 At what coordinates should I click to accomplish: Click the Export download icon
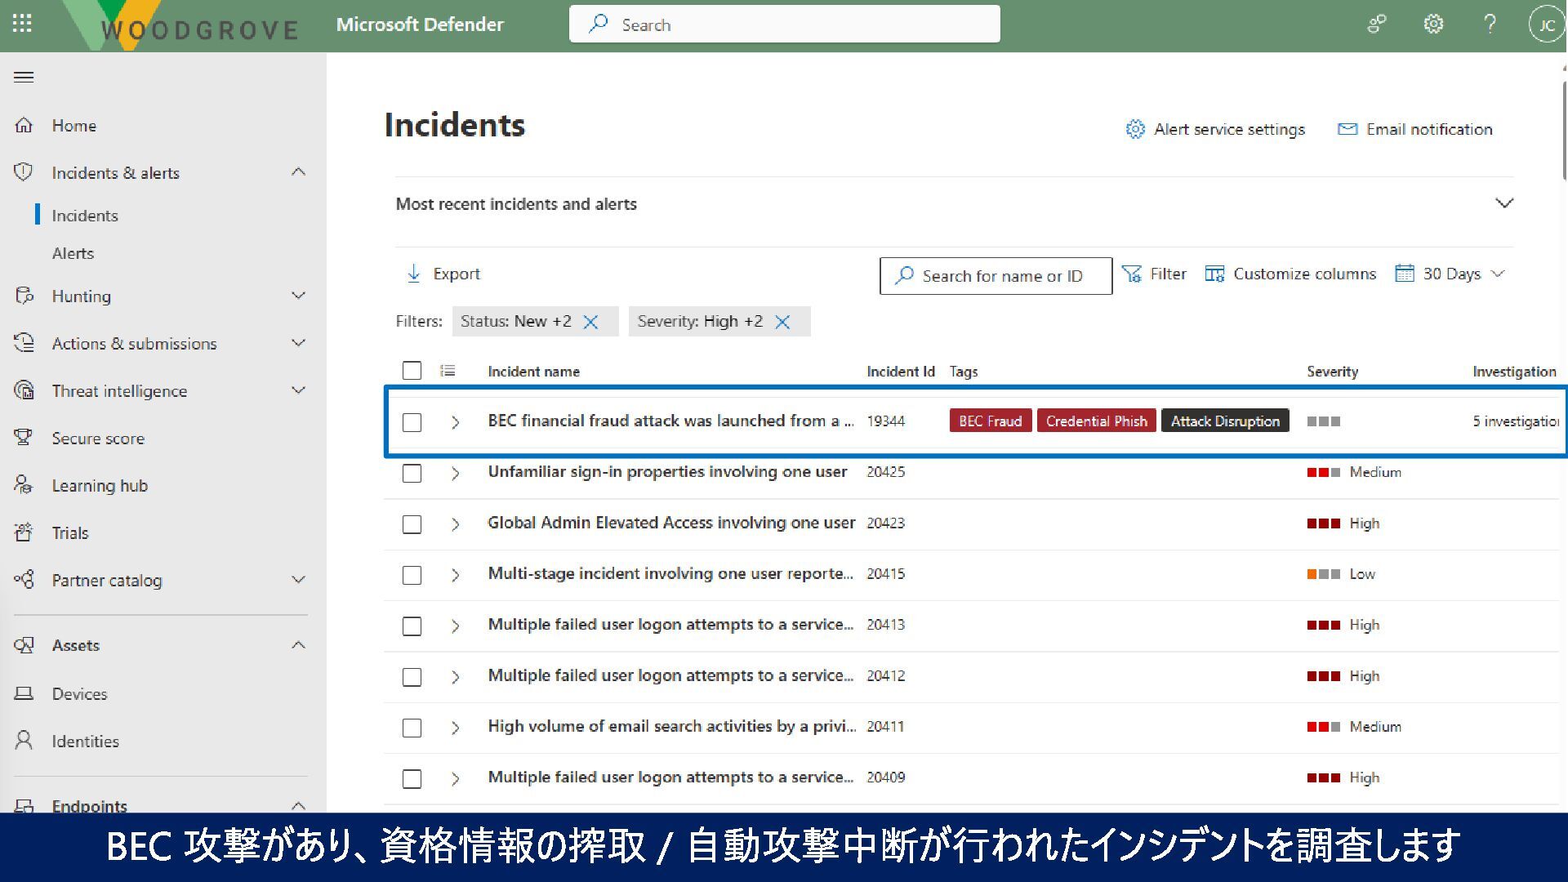(x=414, y=274)
